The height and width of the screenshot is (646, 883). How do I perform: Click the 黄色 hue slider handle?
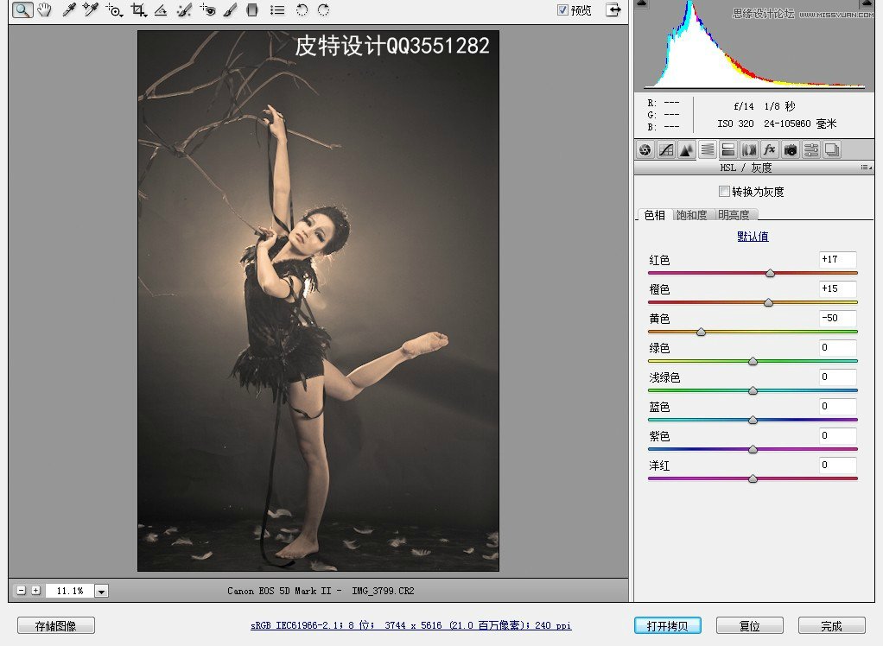pyautogui.click(x=701, y=332)
